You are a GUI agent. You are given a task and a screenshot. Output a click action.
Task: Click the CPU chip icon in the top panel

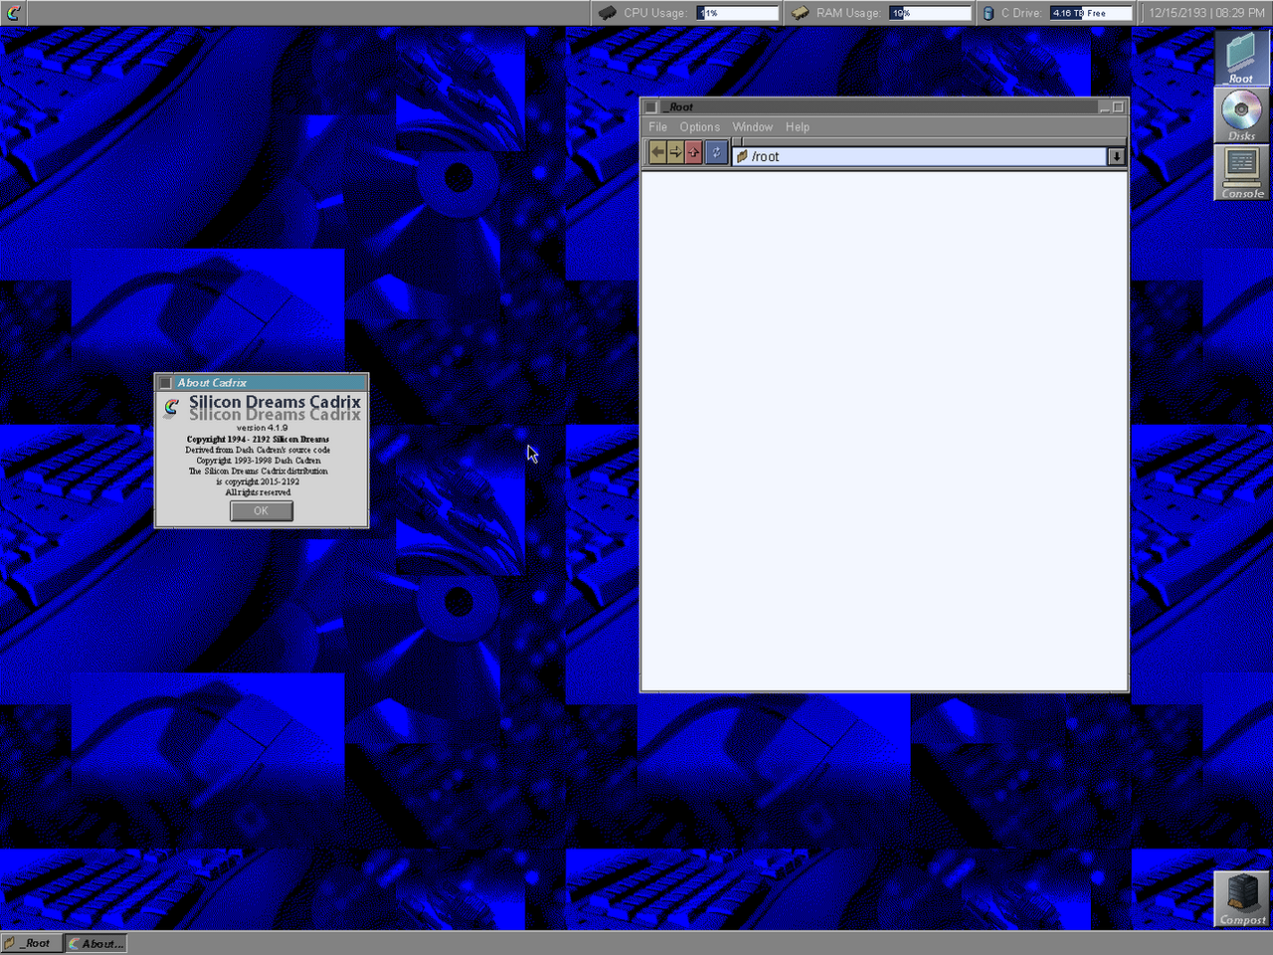(607, 13)
